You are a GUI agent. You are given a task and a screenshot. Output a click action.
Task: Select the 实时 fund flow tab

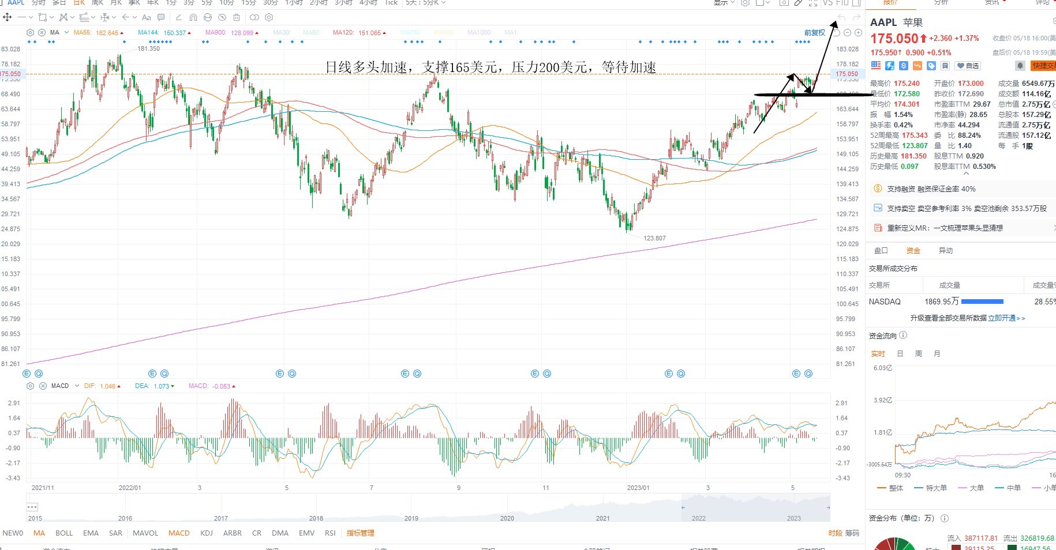pos(878,354)
